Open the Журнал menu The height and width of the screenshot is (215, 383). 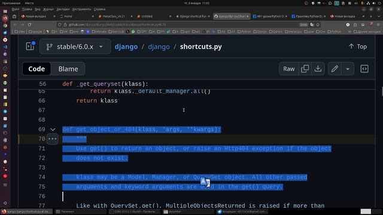(48, 10)
